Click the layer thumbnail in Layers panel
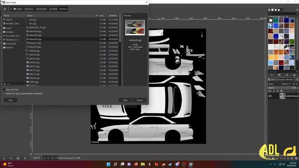 [x=282, y=96]
